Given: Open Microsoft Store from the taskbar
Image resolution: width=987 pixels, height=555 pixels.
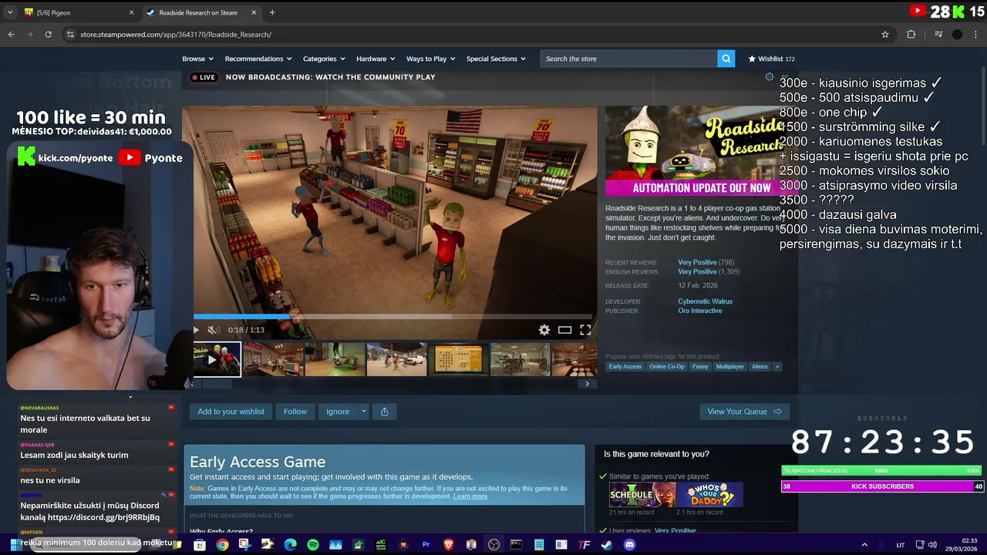Looking at the screenshot, I should coord(200,545).
